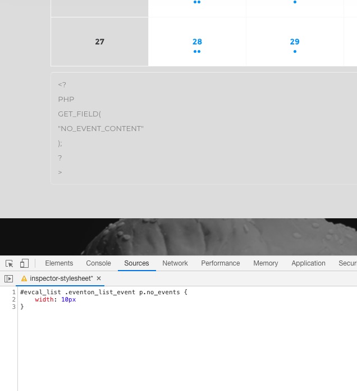
Task: Activate the inspect element picker icon
Action: (10, 263)
